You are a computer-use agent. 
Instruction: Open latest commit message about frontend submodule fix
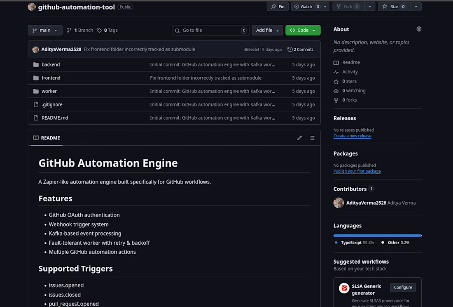tap(139, 49)
